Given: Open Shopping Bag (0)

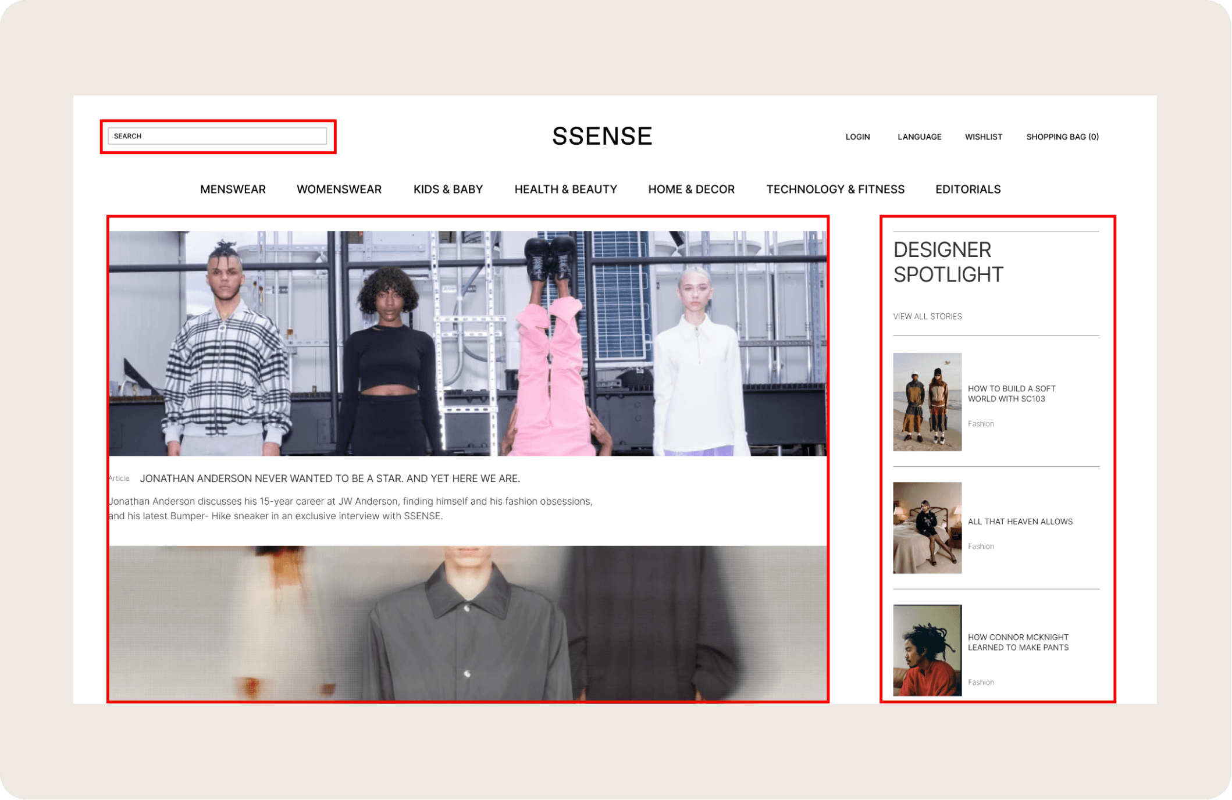Looking at the screenshot, I should tap(1062, 137).
